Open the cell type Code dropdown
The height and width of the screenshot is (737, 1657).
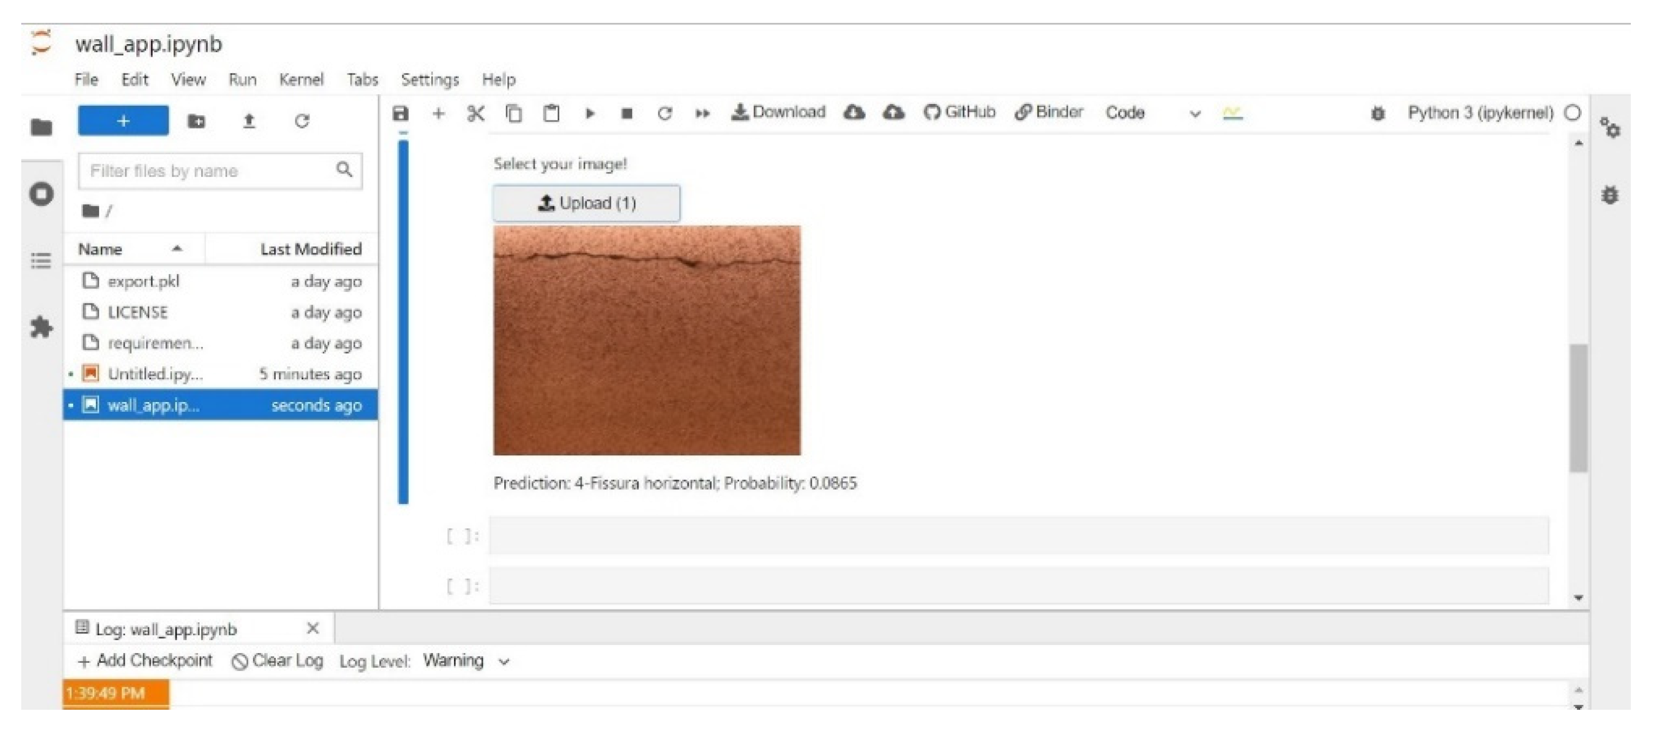pos(1152,113)
